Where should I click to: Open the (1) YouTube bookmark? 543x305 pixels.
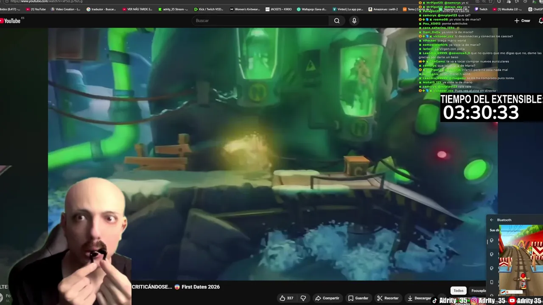[x=36, y=9]
